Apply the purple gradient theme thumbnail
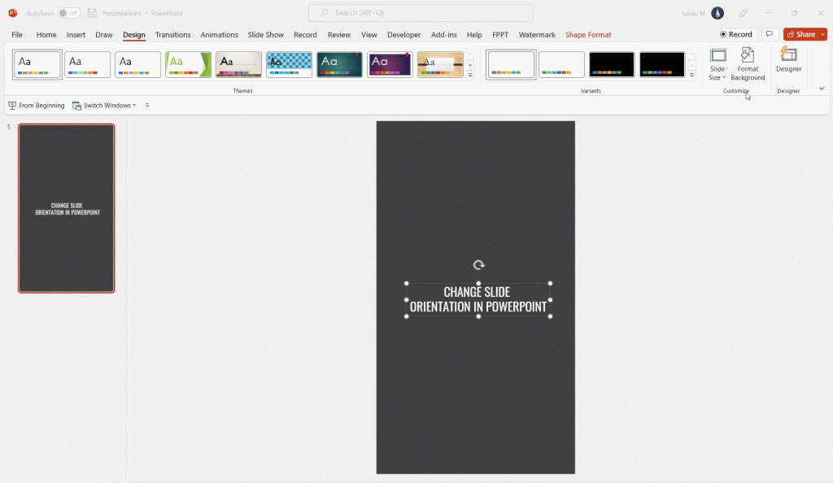The image size is (833, 483). pos(390,65)
